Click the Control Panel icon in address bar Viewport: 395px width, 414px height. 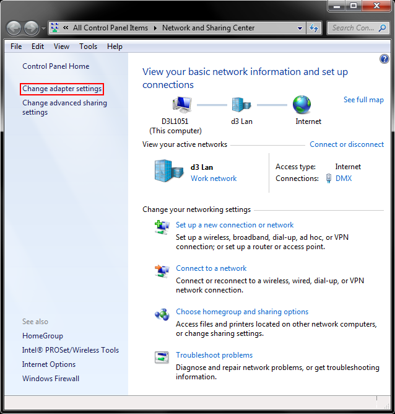(55, 28)
